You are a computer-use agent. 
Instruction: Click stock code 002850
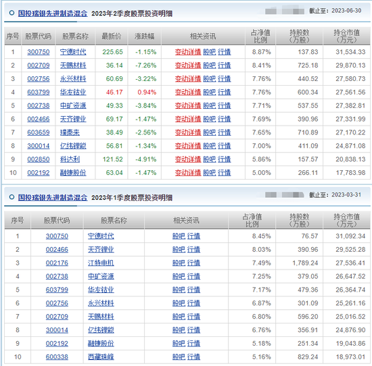(39, 159)
